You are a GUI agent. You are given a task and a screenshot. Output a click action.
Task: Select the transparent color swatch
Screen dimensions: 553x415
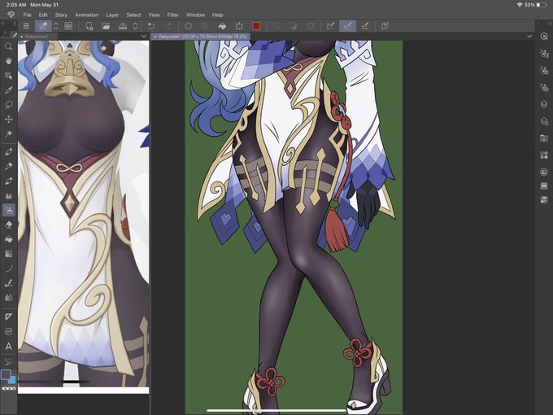click(9, 388)
